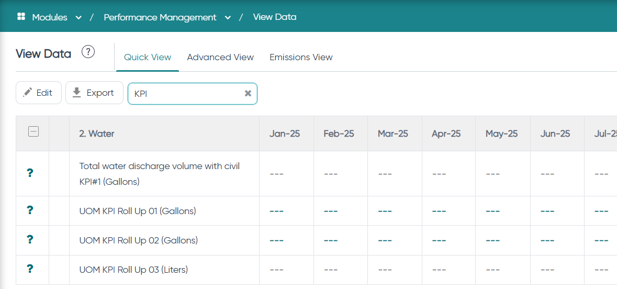Open help for UOM KPI Roll Up 01

click(29, 210)
